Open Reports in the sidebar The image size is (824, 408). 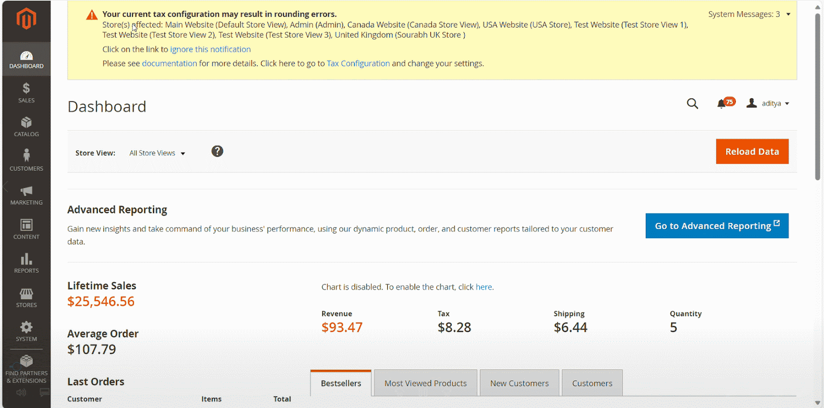[x=26, y=263]
